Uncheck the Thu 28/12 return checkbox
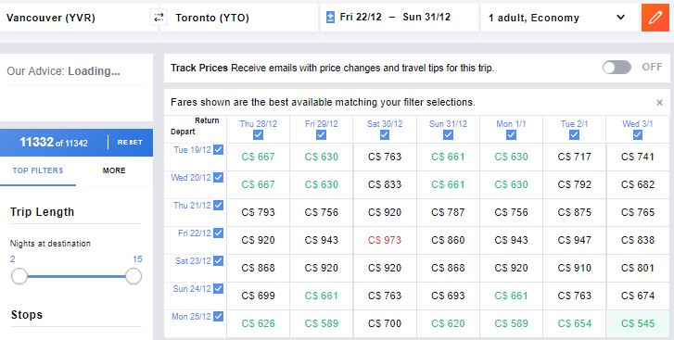The image size is (674, 340). (258, 135)
